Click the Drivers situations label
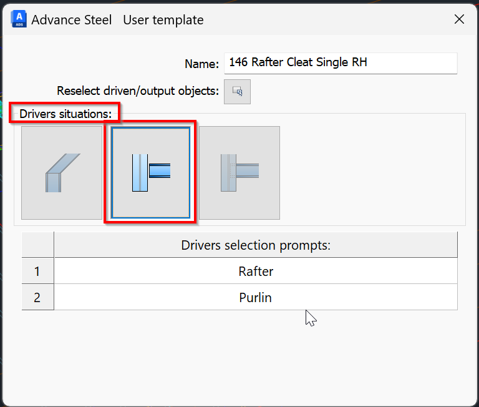The height and width of the screenshot is (407, 479). (65, 114)
